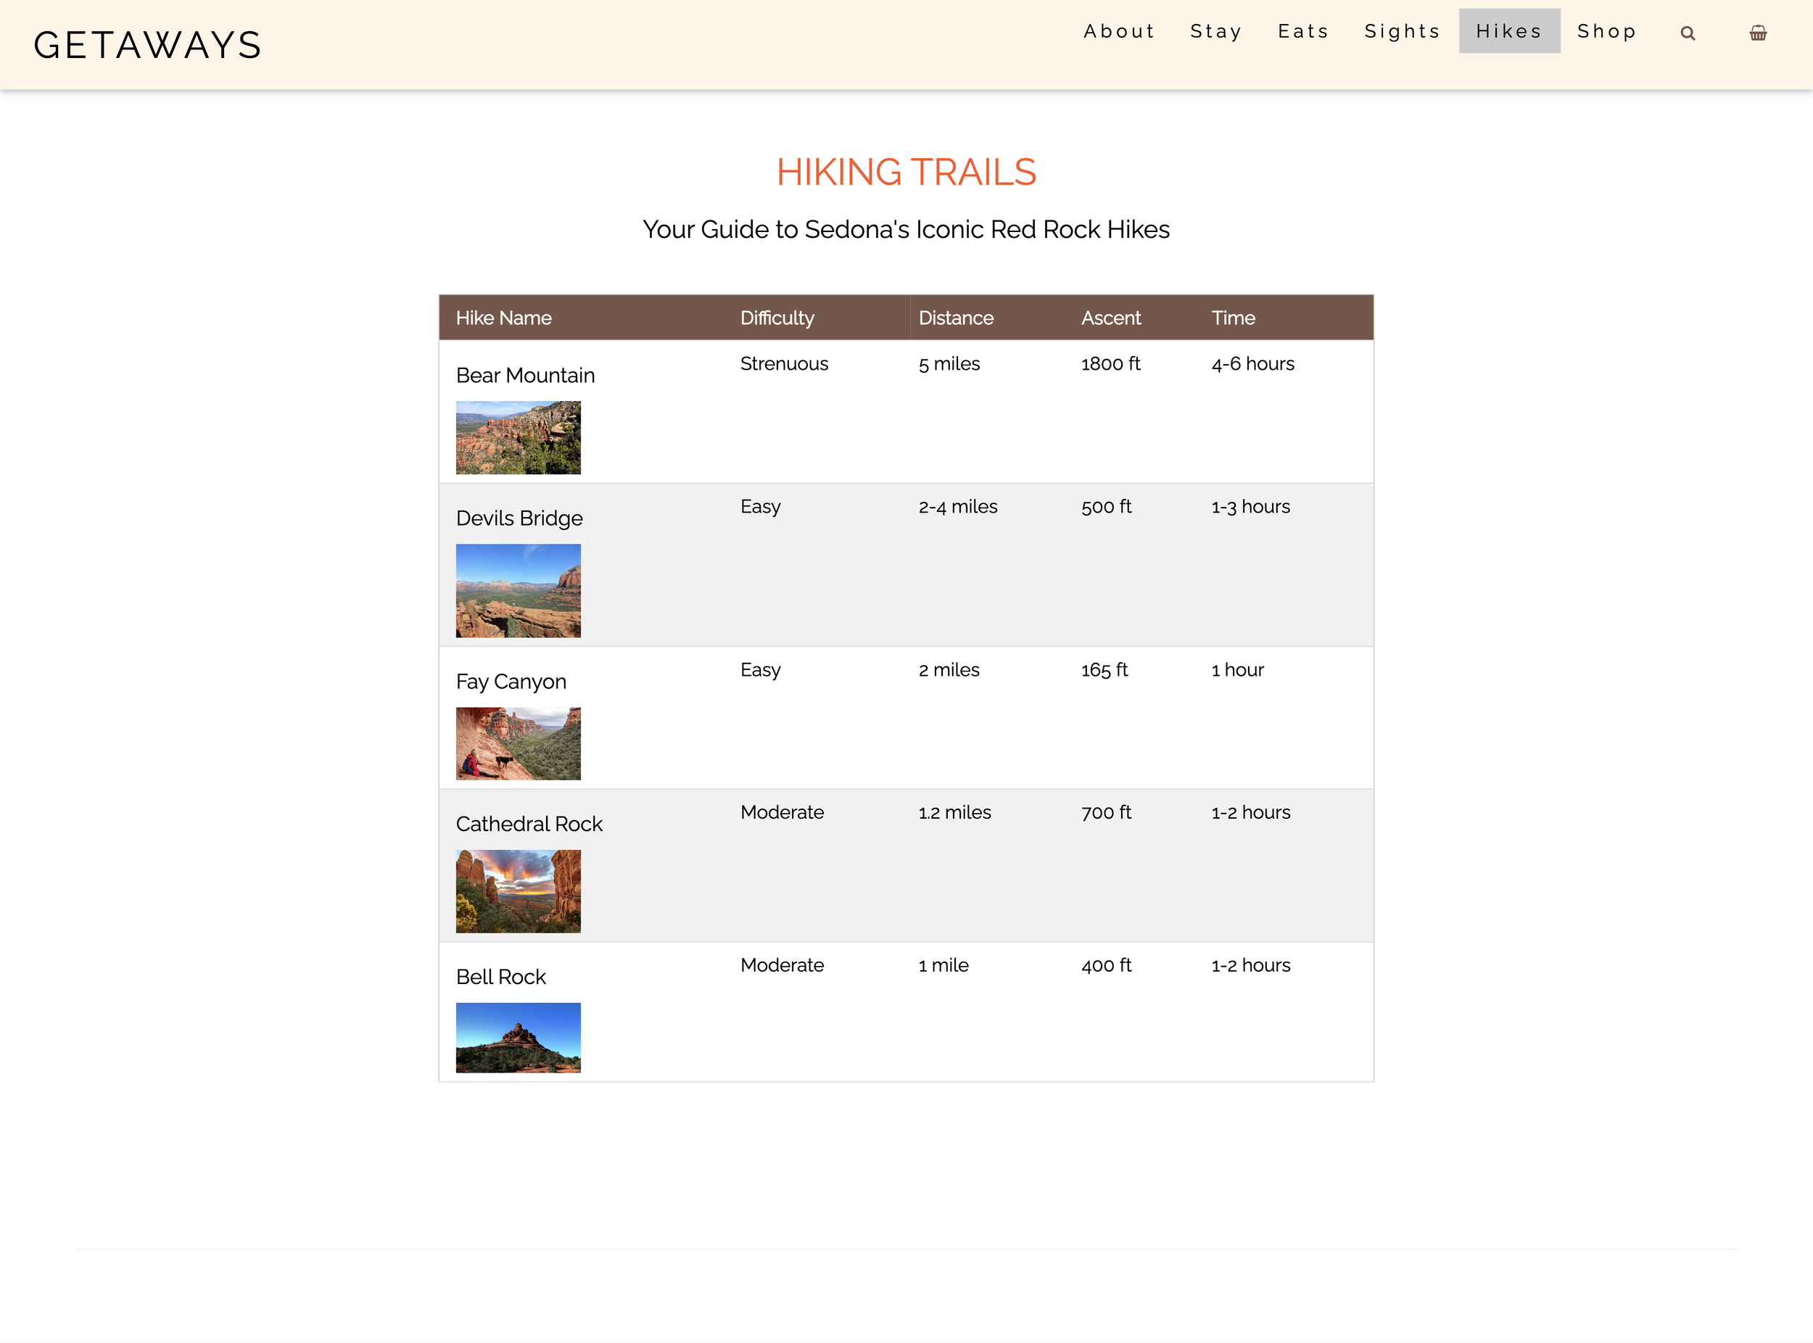Select the Bear Mountain trail photo
This screenshot has height=1343, width=1813.
pos(518,437)
